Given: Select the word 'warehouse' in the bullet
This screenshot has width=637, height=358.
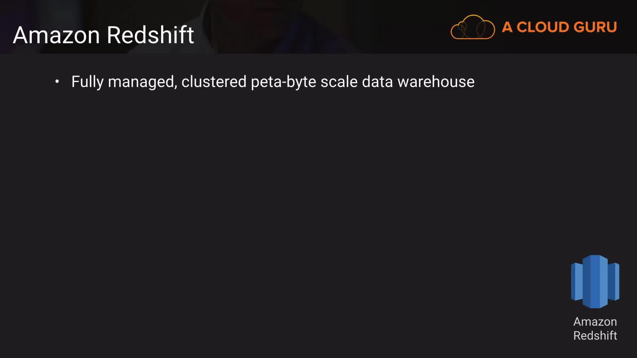Looking at the screenshot, I should [436, 82].
